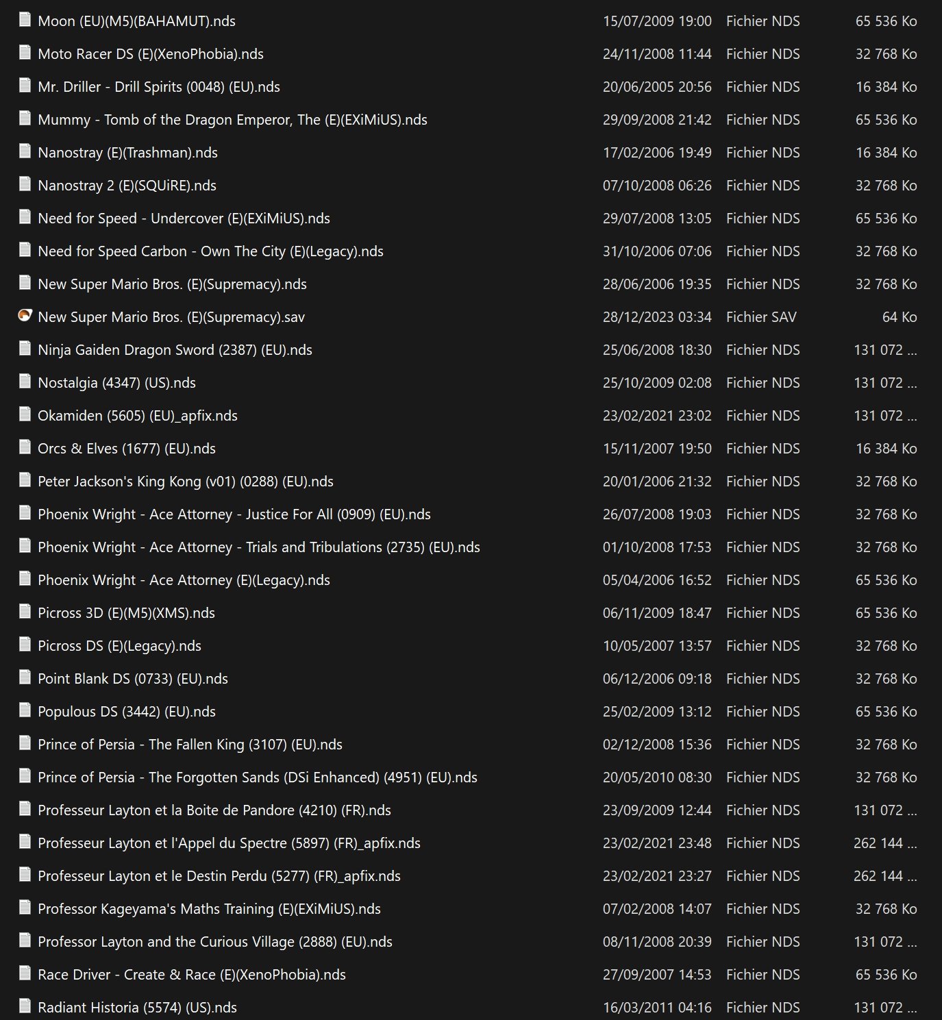The image size is (942, 1020).
Task: Click the Professeur Layton et le Destin Perdu icon
Action: click(25, 875)
